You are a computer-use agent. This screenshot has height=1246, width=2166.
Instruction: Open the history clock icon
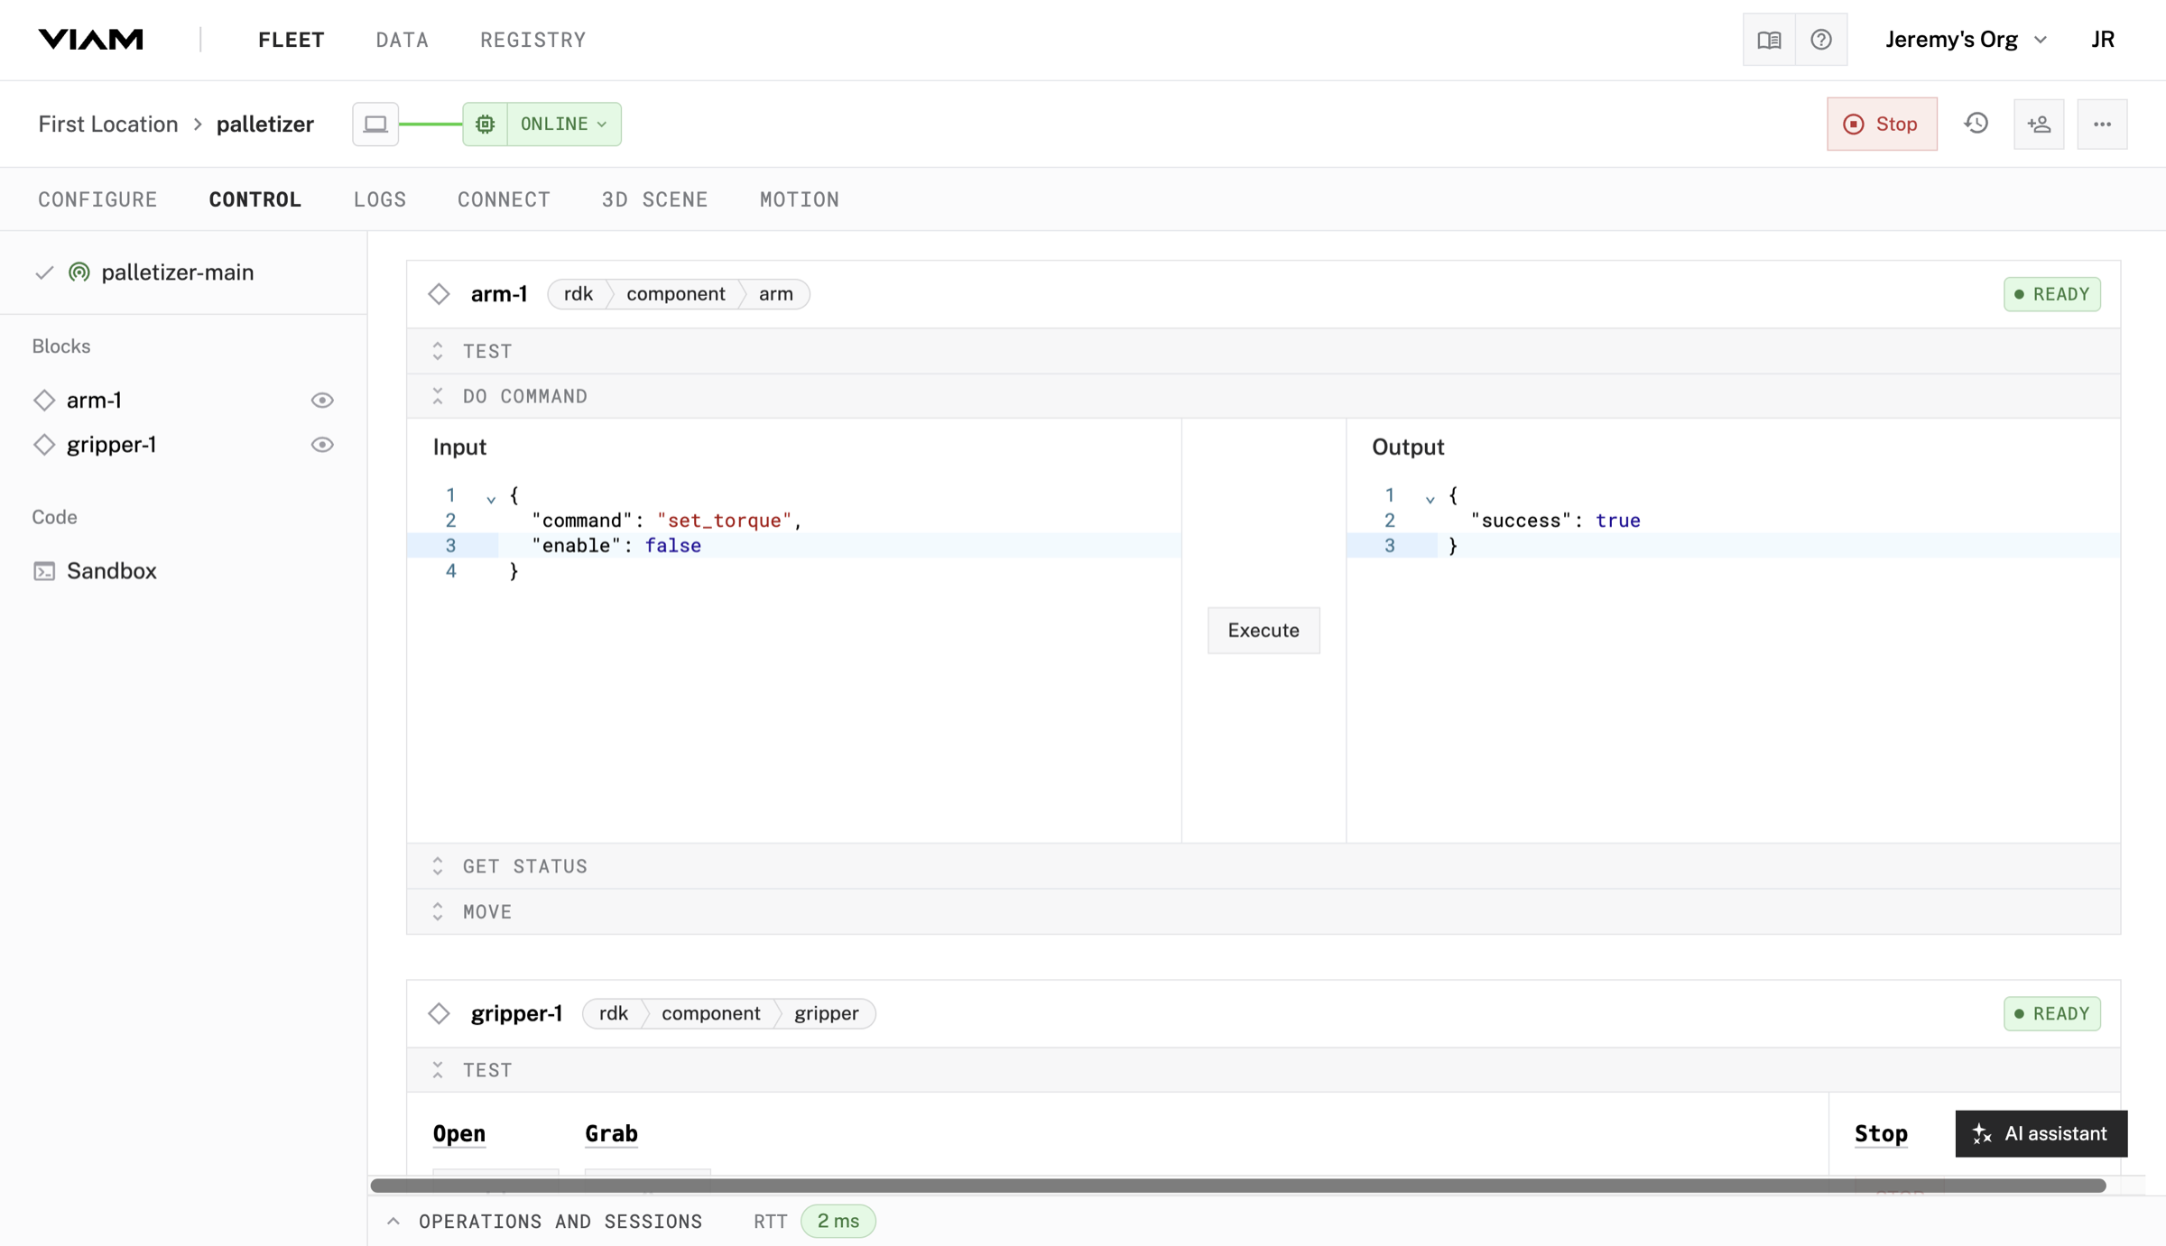tap(1976, 124)
